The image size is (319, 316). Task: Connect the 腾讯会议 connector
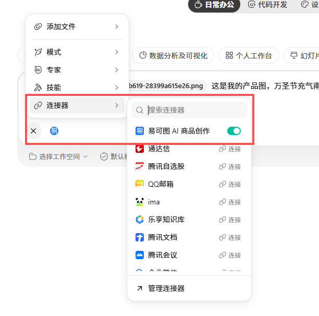coord(230,255)
